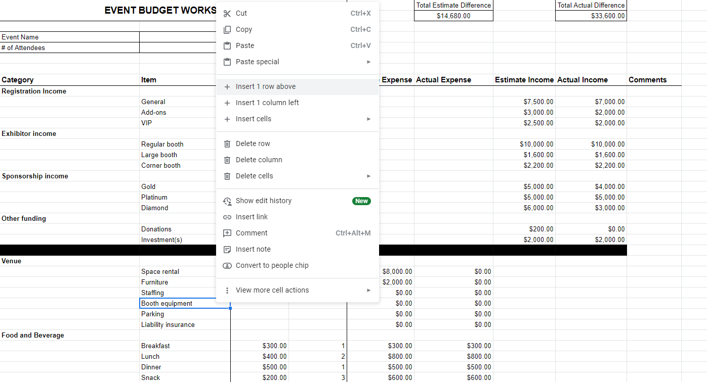Click the Convert to people chip eye icon
This screenshot has width=707, height=382.
(227, 265)
